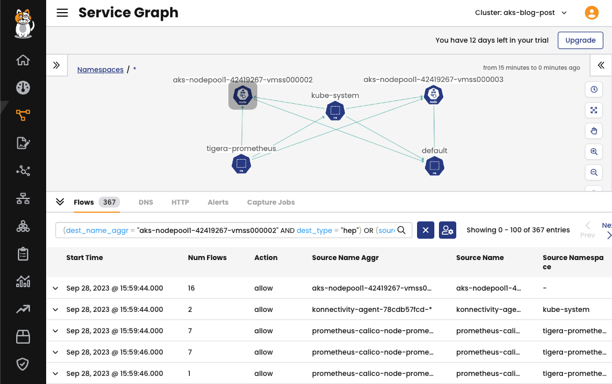Expand the konnectivity-agent flow row
This screenshot has width=612, height=384.
(55, 310)
